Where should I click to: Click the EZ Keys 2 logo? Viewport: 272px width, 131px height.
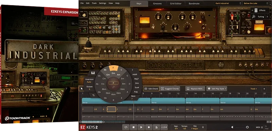[89, 127]
